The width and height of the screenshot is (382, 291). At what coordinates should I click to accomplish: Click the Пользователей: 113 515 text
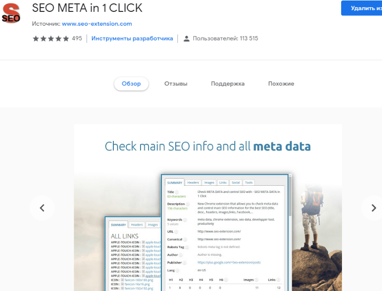pyautogui.click(x=225, y=39)
